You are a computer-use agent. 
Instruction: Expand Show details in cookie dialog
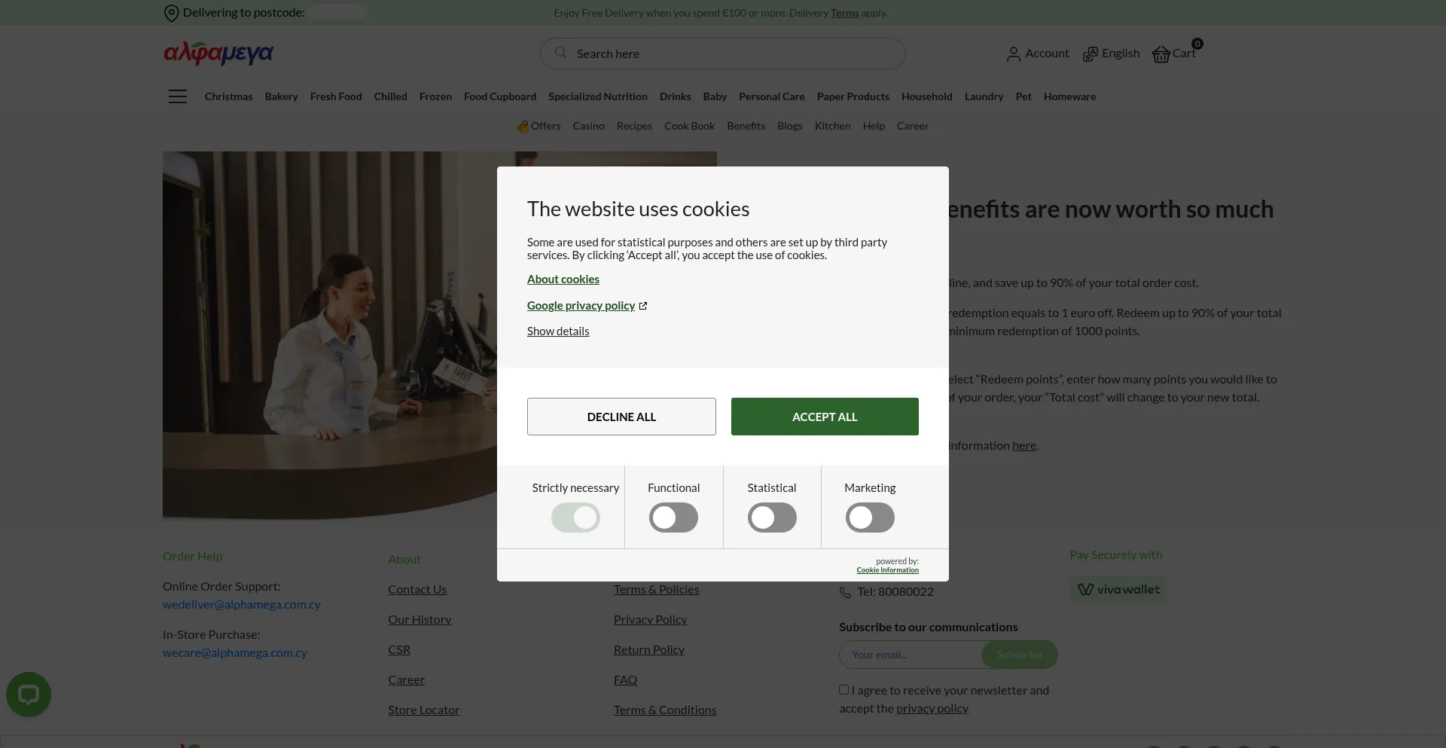click(x=558, y=331)
